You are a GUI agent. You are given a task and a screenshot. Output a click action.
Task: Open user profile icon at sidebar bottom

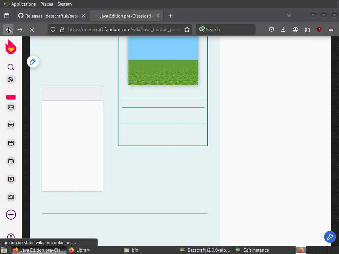coord(11,236)
